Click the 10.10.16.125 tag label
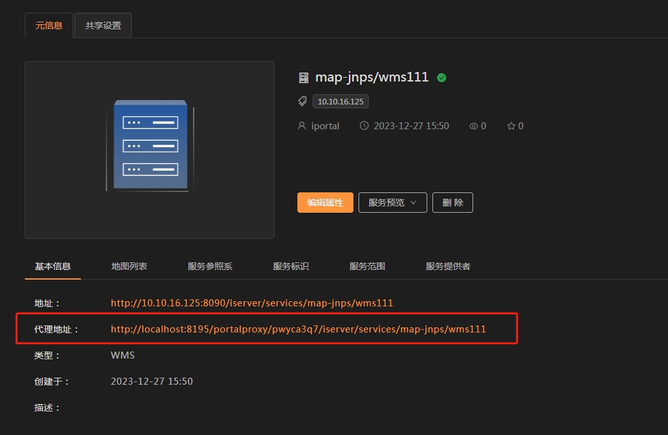The height and width of the screenshot is (435, 668). coord(341,101)
